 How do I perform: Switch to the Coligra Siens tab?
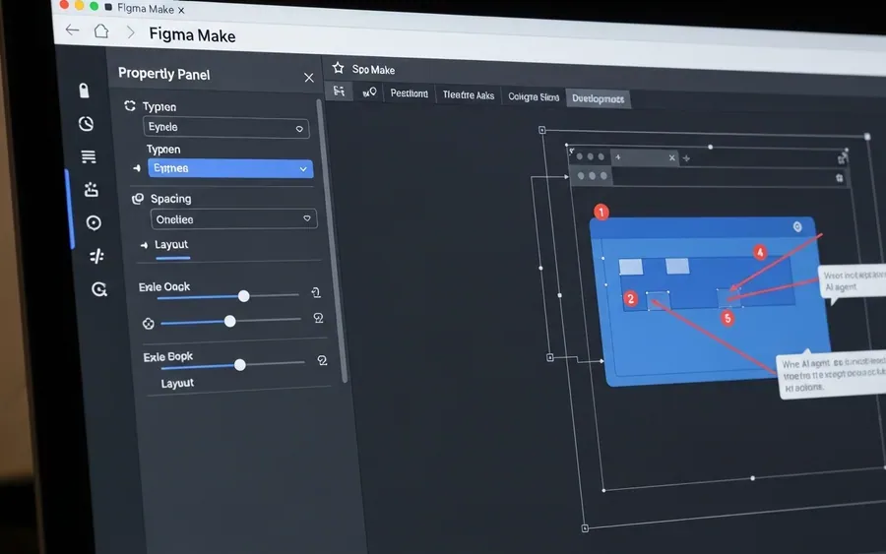coord(534,96)
